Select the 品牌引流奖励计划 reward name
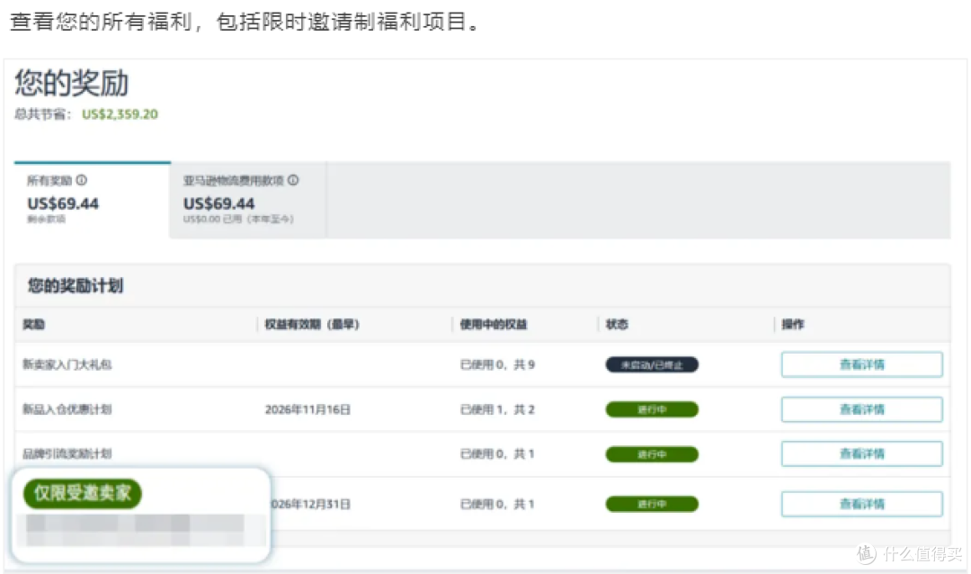Viewport: 971px width, 574px height. (x=67, y=453)
